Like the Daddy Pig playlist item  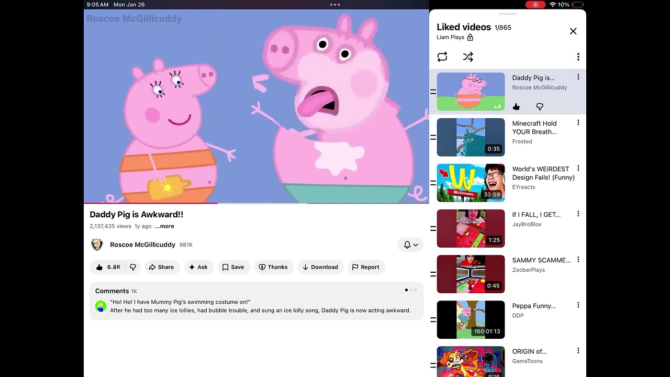click(x=517, y=107)
